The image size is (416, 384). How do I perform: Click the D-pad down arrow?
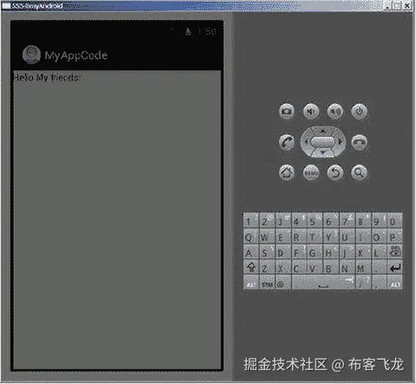(x=323, y=153)
